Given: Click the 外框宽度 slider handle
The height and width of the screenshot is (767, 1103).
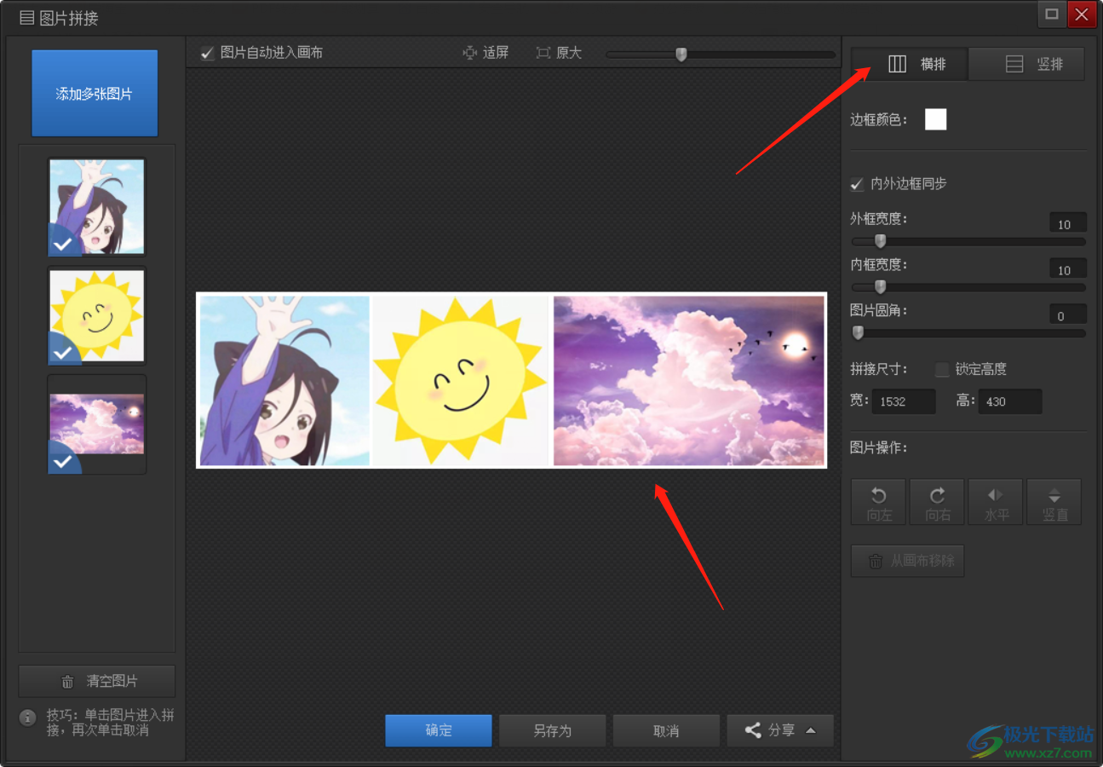Looking at the screenshot, I should 880,241.
